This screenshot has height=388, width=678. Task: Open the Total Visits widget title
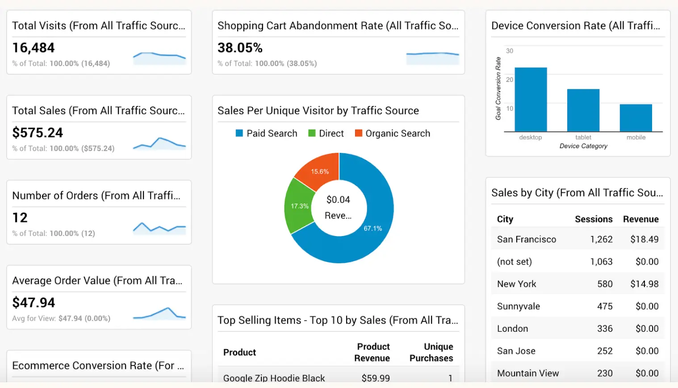click(x=98, y=25)
